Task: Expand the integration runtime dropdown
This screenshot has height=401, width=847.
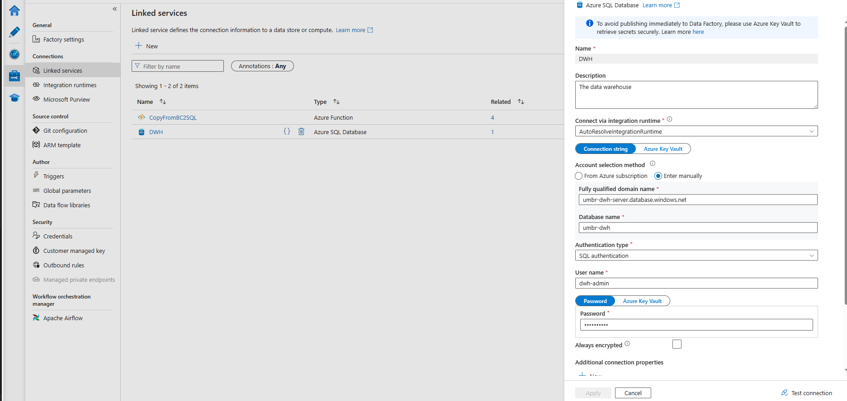Action: (x=696, y=131)
